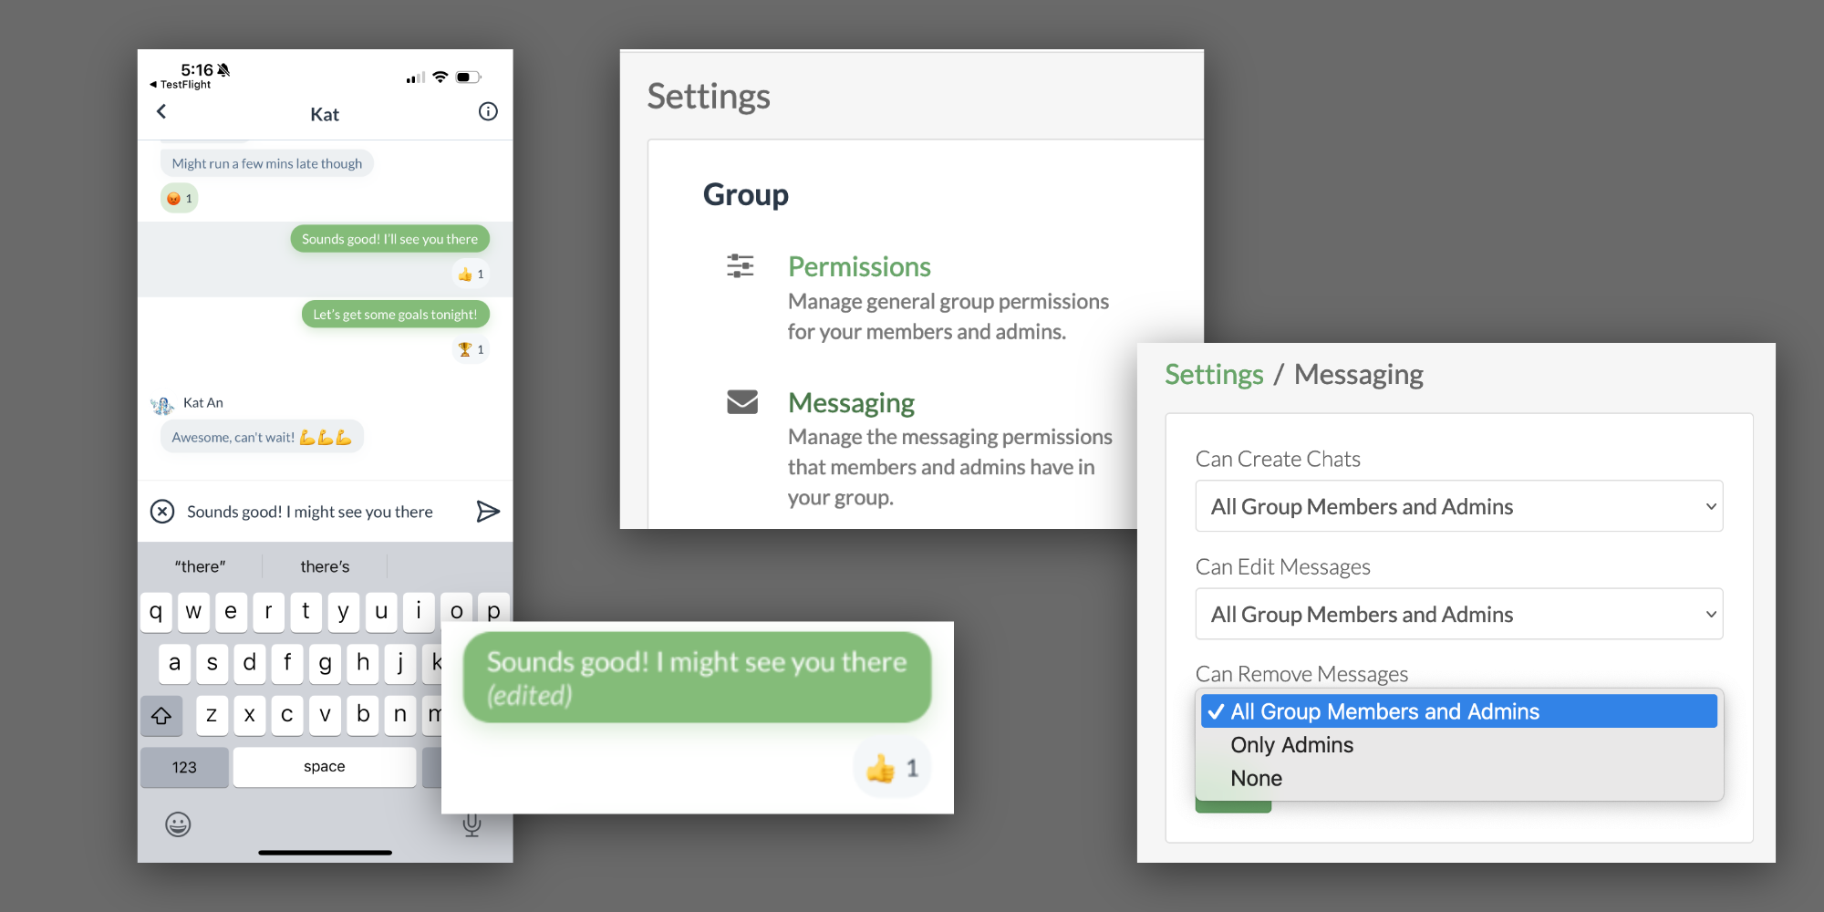Expand the Can Create Chats dropdown
Image resolution: width=1824 pixels, height=912 pixels.
[x=1458, y=506]
